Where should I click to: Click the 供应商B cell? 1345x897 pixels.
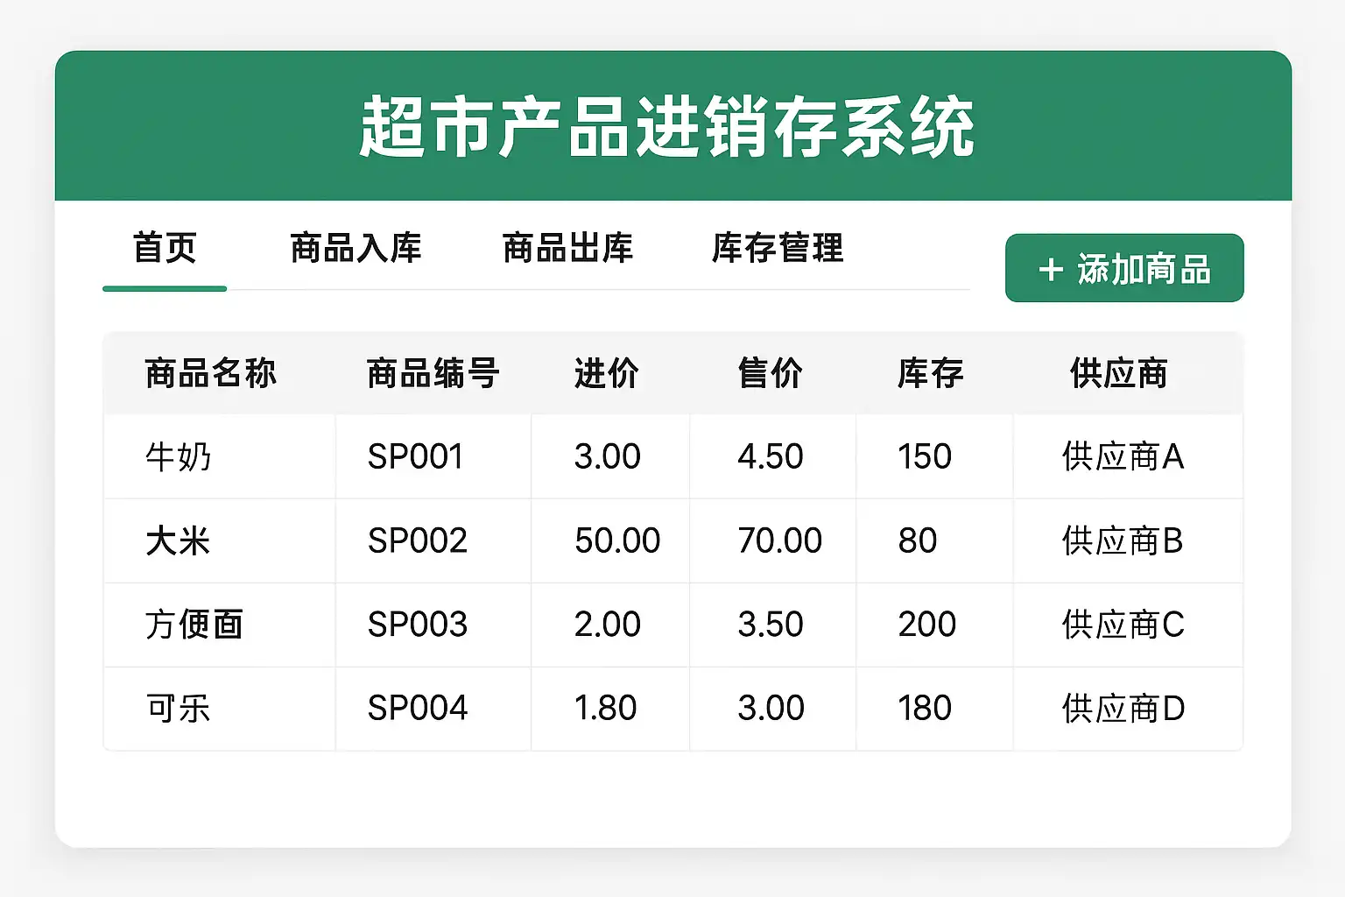tap(1123, 541)
